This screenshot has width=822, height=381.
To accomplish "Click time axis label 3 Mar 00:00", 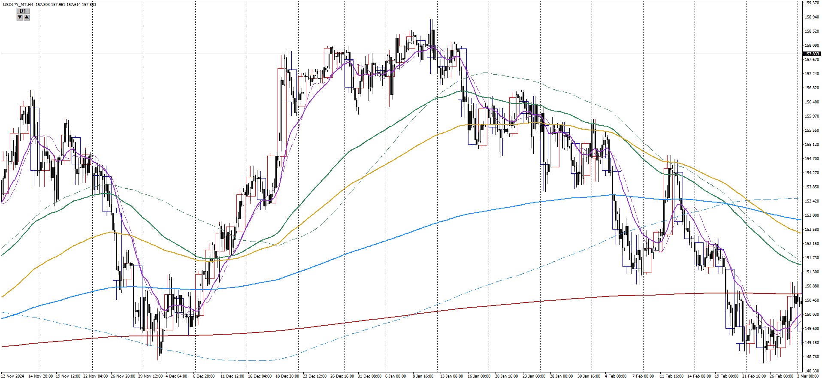I will pos(808,376).
